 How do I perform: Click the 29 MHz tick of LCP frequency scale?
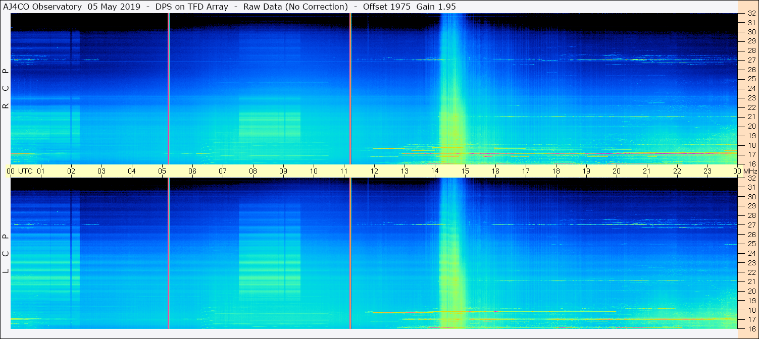point(751,206)
